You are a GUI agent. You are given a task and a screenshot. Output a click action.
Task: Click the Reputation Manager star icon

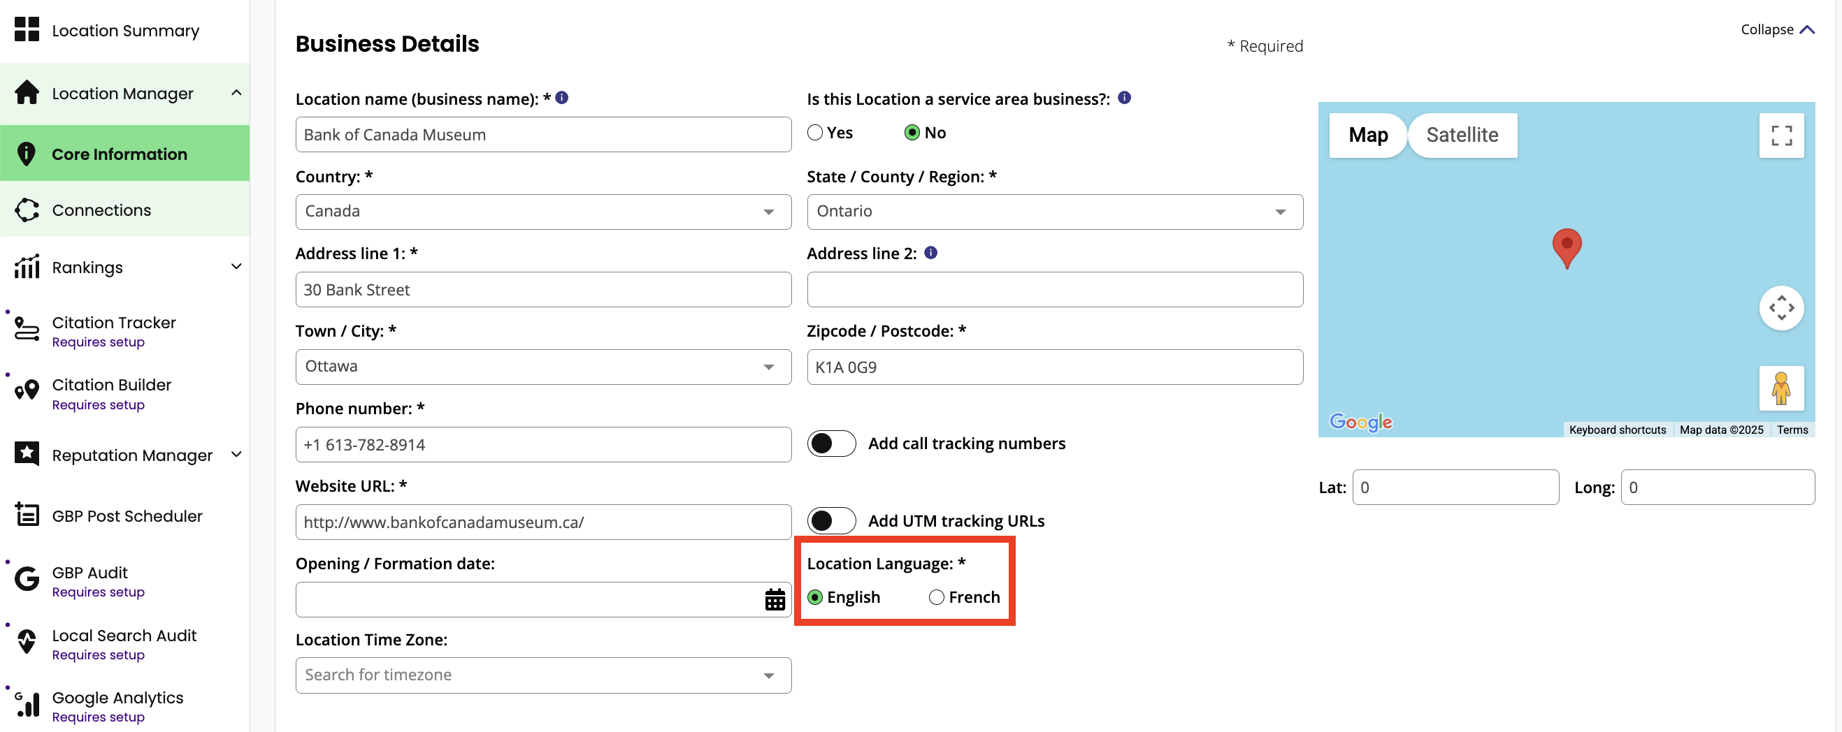[x=27, y=454]
